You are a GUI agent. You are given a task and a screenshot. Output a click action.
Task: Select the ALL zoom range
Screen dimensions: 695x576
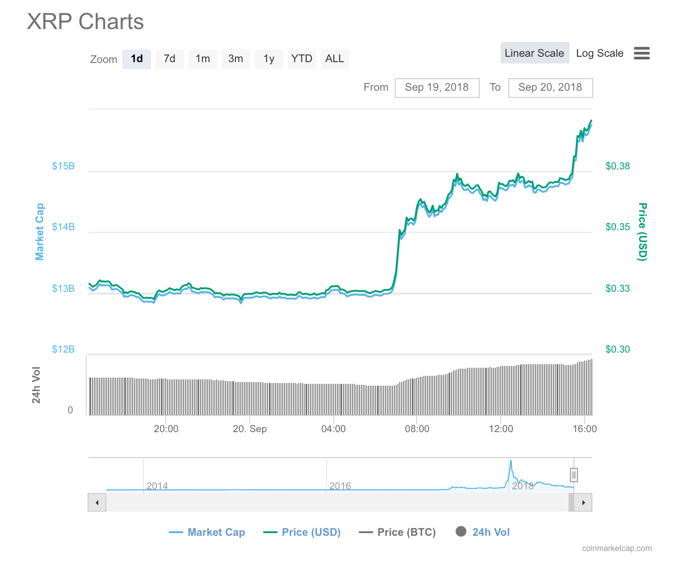[x=335, y=59]
